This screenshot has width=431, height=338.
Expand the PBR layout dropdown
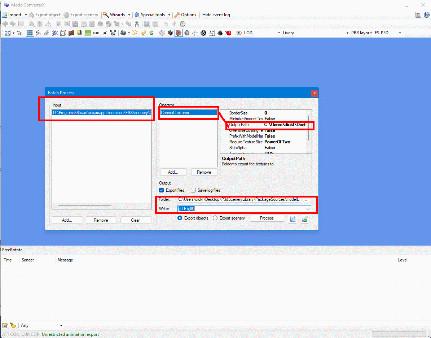click(x=400, y=33)
